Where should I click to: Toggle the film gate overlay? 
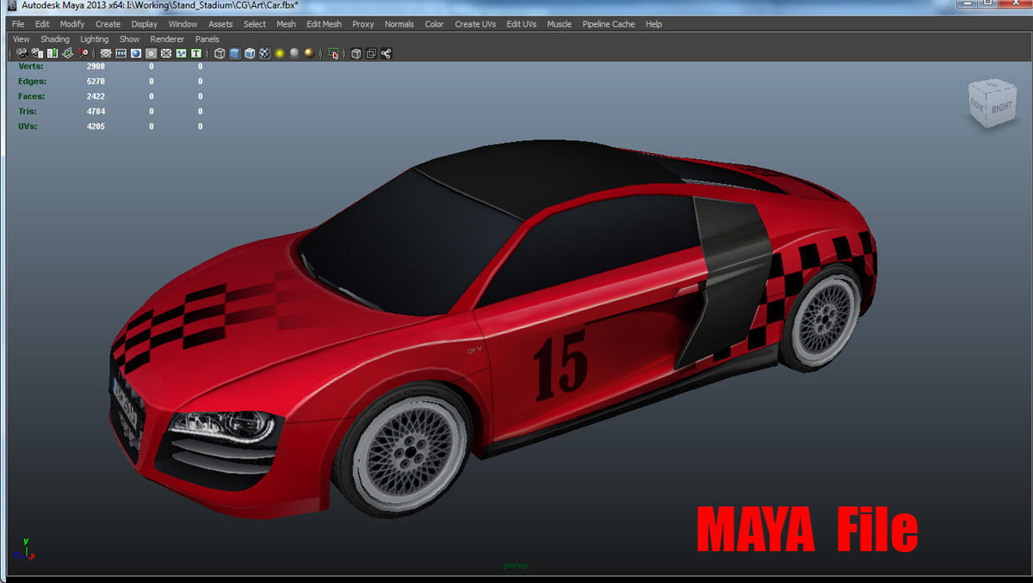(x=121, y=52)
